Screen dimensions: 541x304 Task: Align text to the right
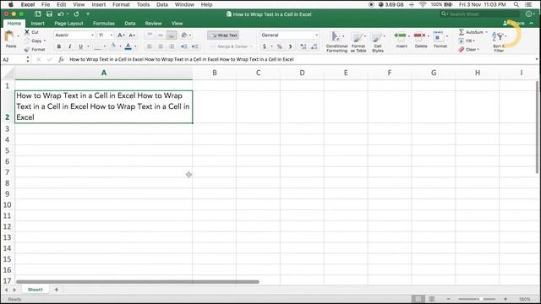172,46
